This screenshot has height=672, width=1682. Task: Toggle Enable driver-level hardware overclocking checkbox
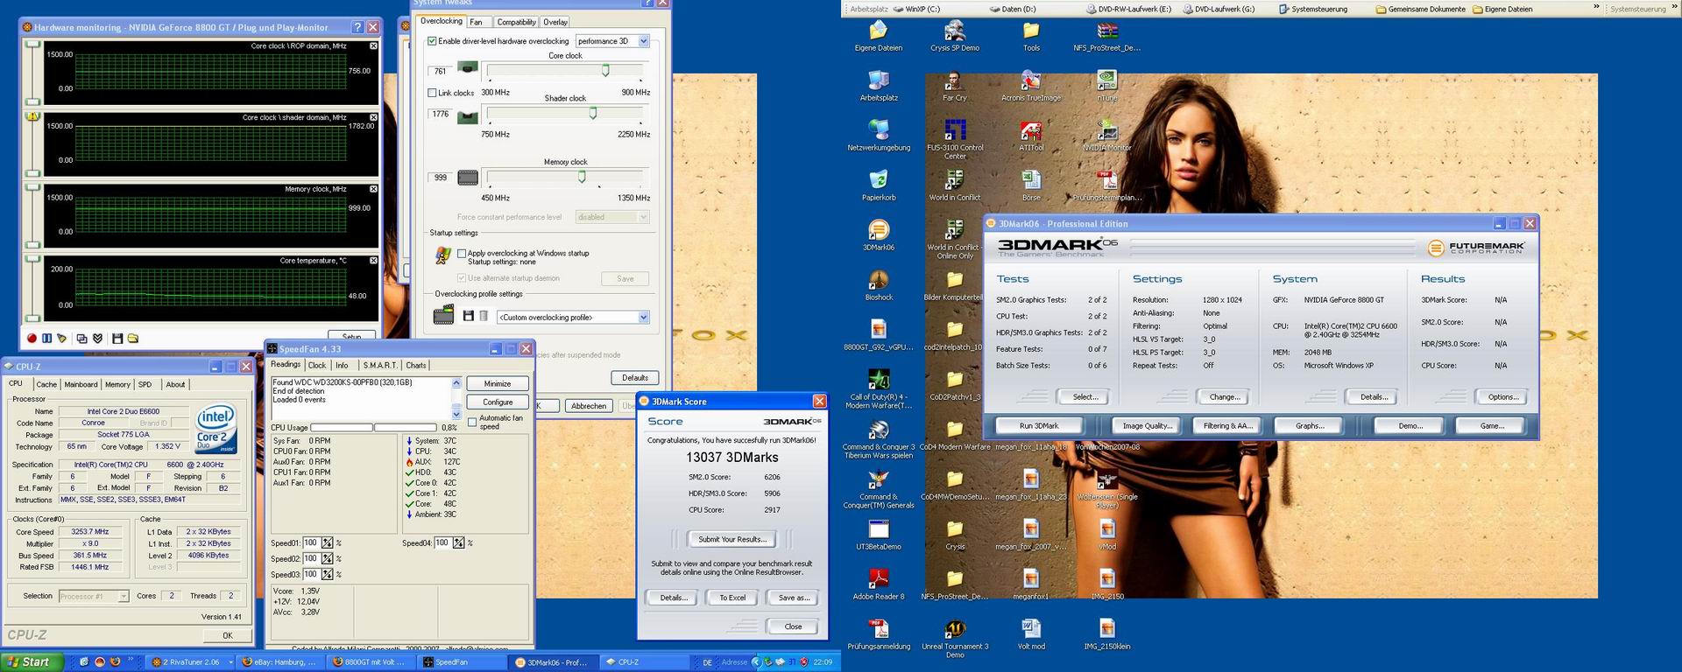(432, 41)
